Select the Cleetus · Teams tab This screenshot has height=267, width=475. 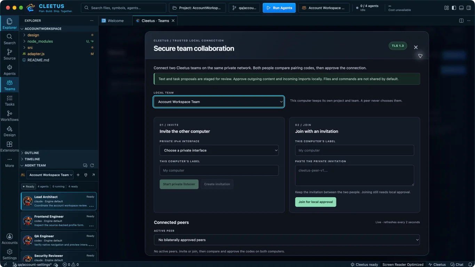(155, 21)
